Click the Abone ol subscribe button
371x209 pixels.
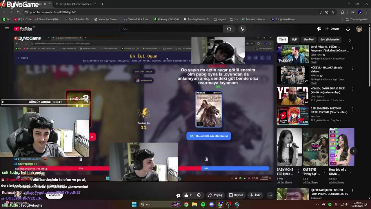(x=54, y=195)
